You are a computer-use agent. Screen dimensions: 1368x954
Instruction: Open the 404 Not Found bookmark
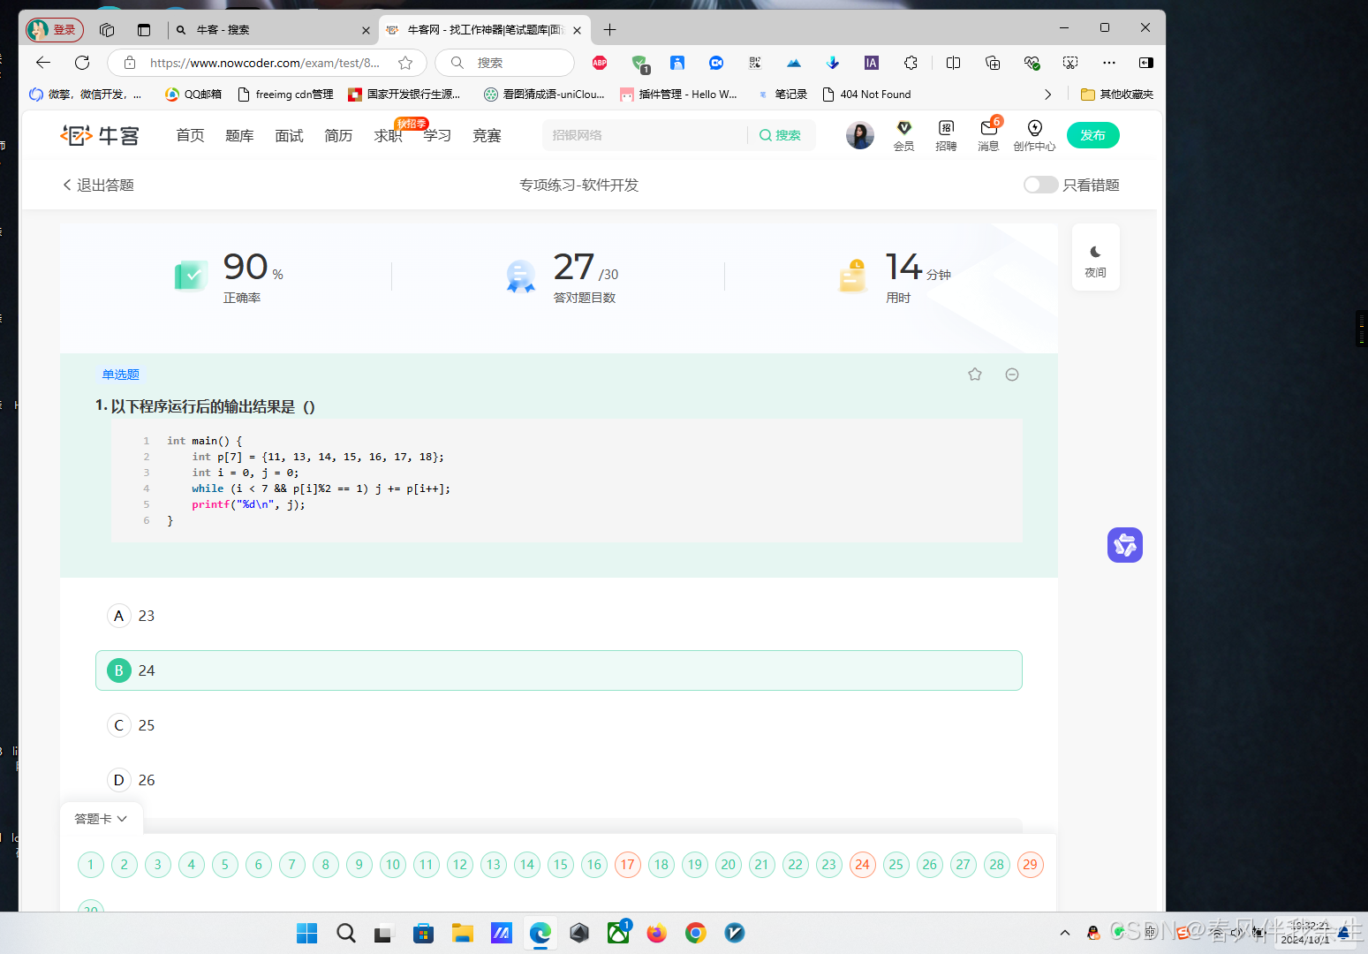click(866, 95)
